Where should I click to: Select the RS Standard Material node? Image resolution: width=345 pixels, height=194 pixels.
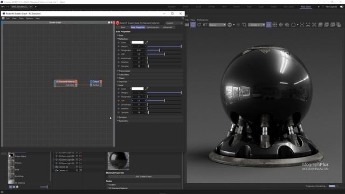tap(66, 81)
